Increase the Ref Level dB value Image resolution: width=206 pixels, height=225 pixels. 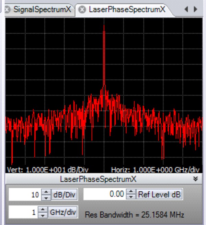131,191
